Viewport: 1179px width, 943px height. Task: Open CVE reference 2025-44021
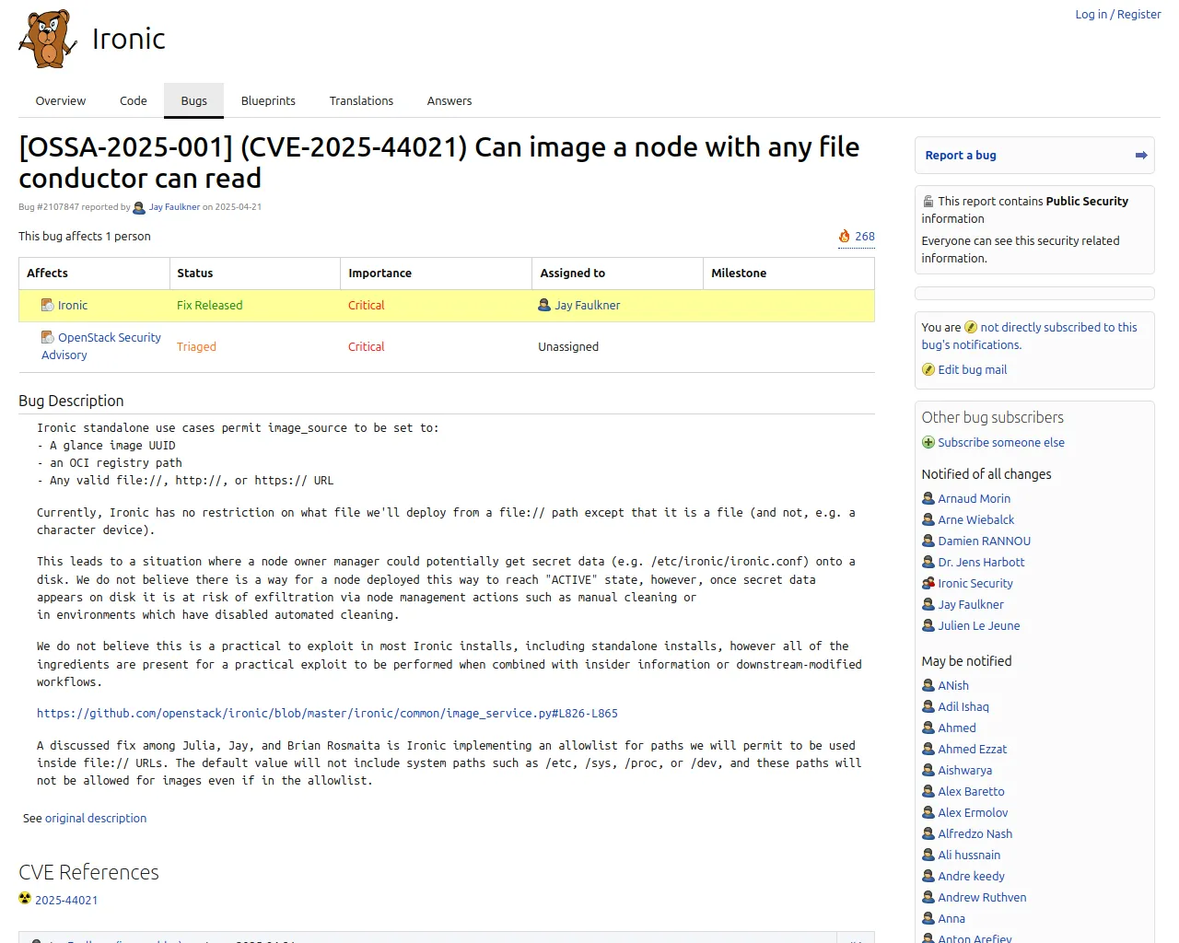point(66,901)
